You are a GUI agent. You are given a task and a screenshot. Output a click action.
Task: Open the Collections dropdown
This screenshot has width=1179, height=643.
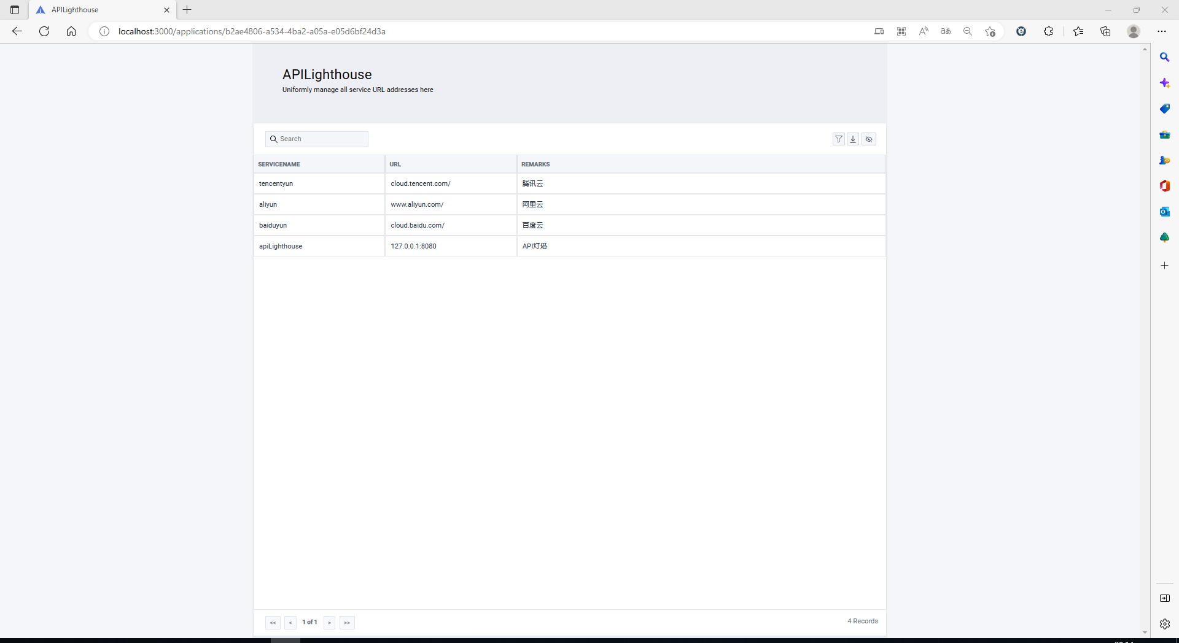(1105, 31)
